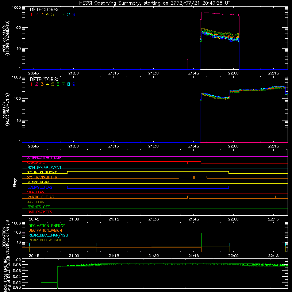Click the 10 tick on decimation y-axis
Image resolution: width=292 pixels, height=292 pixels.
coord(19,242)
